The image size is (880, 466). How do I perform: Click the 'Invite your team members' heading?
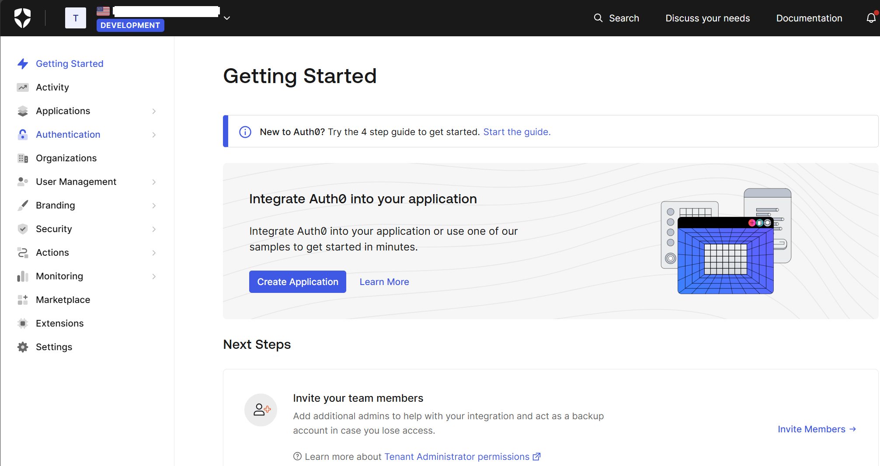pyautogui.click(x=358, y=398)
